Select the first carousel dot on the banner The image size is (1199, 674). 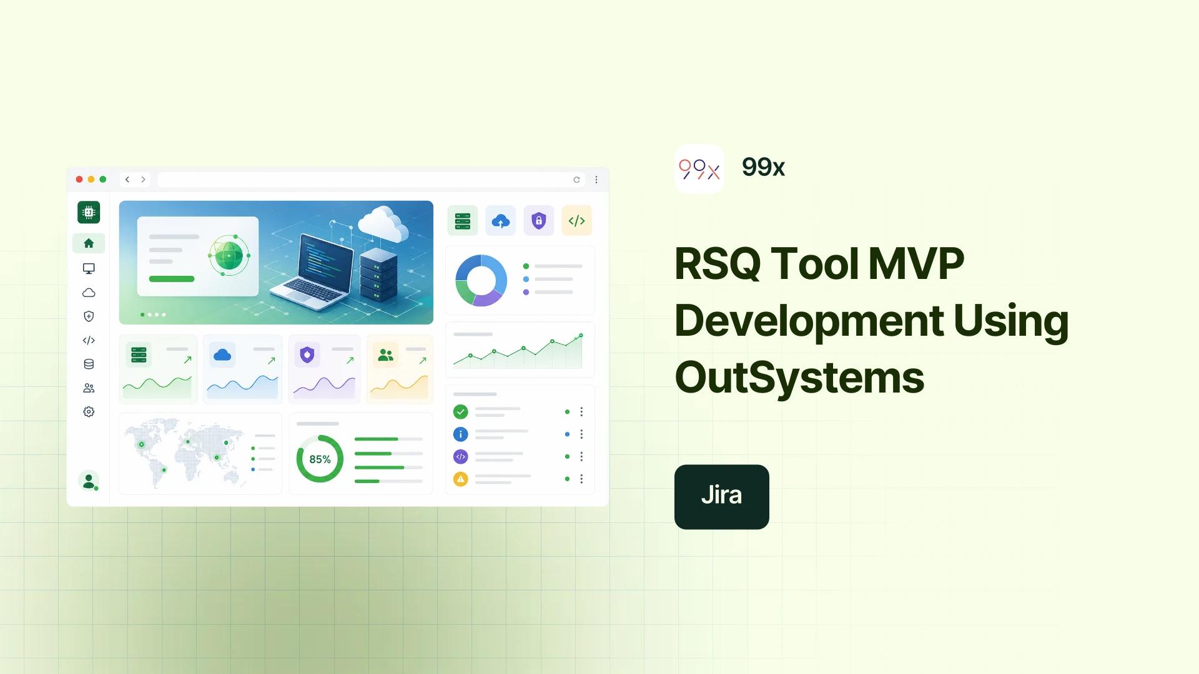click(x=142, y=315)
